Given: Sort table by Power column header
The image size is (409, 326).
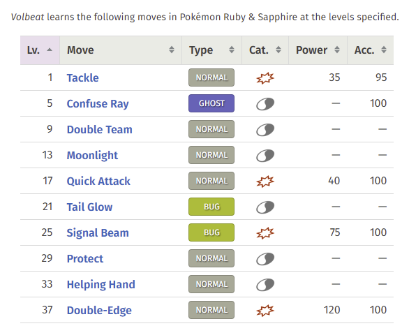Looking at the screenshot, I should tap(318, 50).
